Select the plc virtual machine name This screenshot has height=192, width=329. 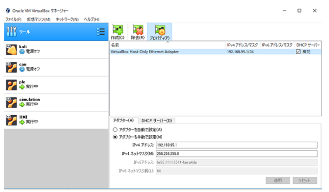[x=22, y=82]
